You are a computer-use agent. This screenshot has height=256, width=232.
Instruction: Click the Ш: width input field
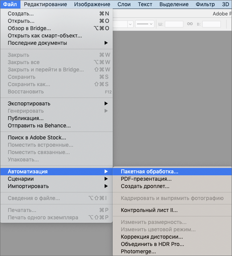pyautogui.click(x=174, y=24)
